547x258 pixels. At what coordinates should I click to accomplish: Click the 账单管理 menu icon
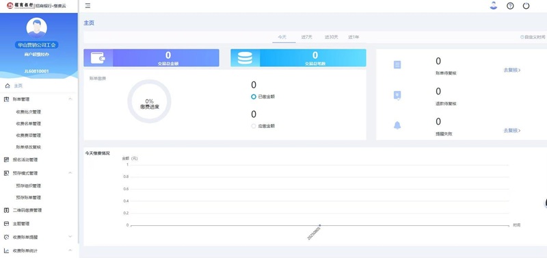coord(6,99)
